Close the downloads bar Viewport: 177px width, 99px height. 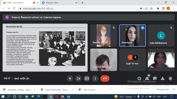(x=174, y=89)
